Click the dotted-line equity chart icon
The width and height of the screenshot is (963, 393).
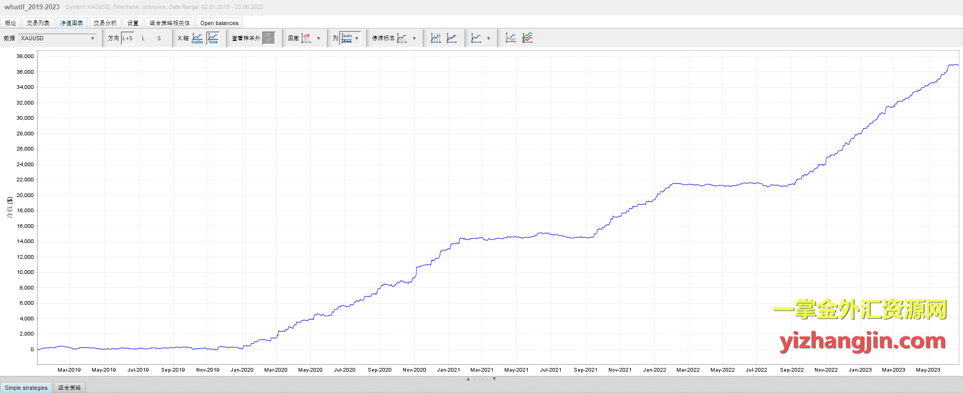[x=511, y=38]
